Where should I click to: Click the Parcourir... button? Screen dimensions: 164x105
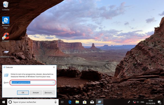[x=49, y=92]
